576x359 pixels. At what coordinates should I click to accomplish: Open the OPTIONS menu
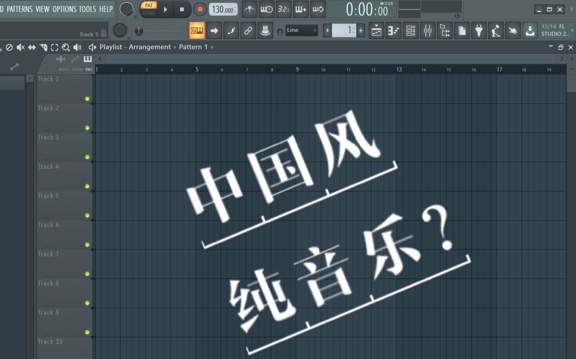64,9
